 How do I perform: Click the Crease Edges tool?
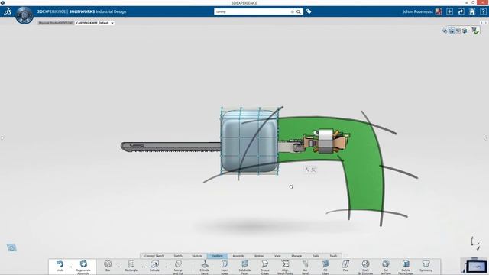(265, 267)
